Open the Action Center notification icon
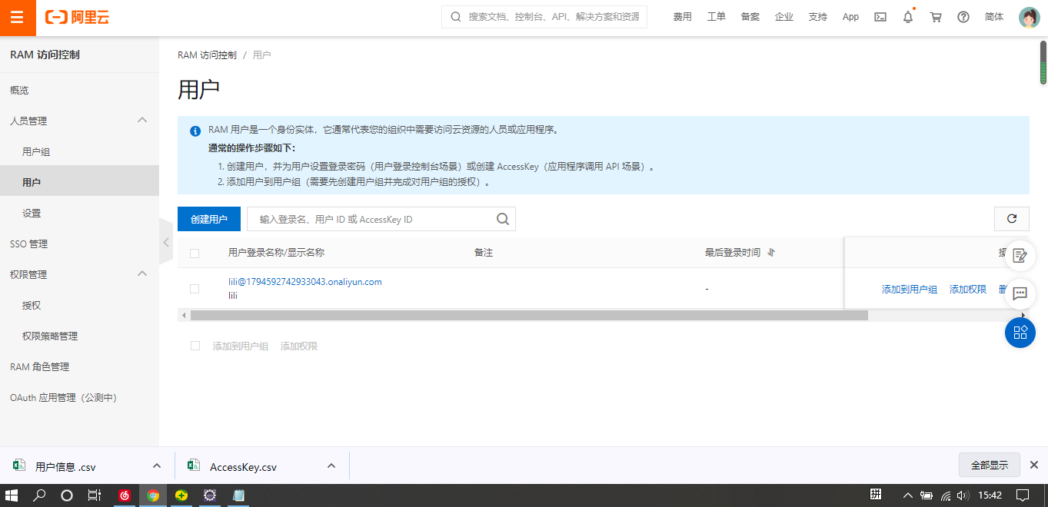The height and width of the screenshot is (507, 1048). (x=1023, y=495)
